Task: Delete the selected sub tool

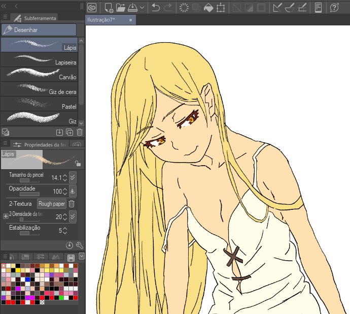Action: click(80, 132)
